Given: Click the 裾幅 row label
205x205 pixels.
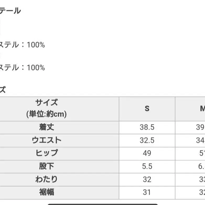Looking at the screenshot, I should pyautogui.click(x=46, y=192).
